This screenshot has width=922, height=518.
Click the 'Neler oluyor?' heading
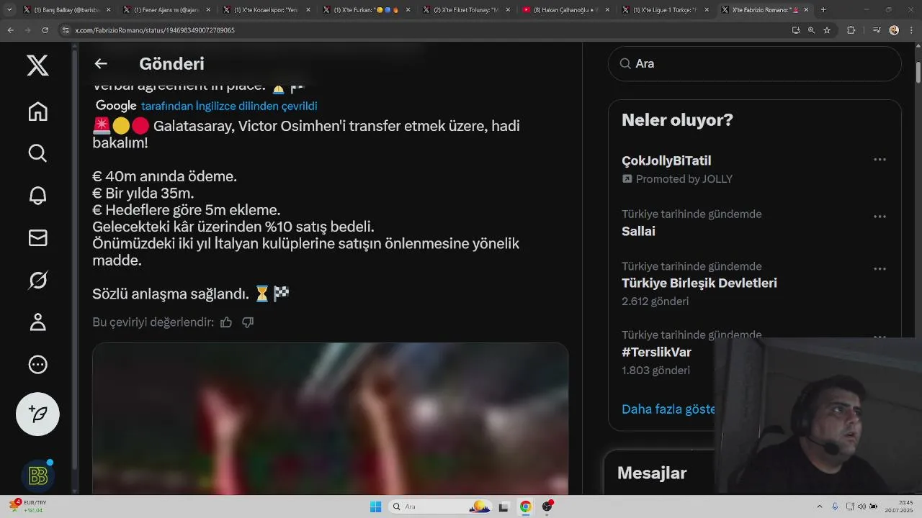tap(677, 120)
